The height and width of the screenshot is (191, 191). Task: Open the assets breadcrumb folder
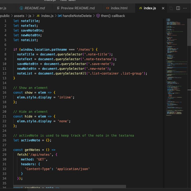pos(19,16)
